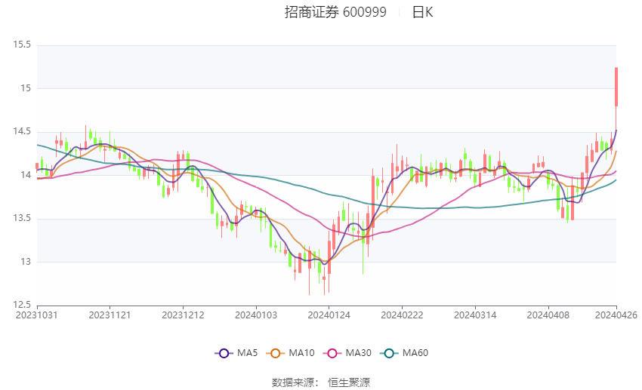Click x-axis date label 20240426
Screen dimensions: 642x390
(616, 315)
